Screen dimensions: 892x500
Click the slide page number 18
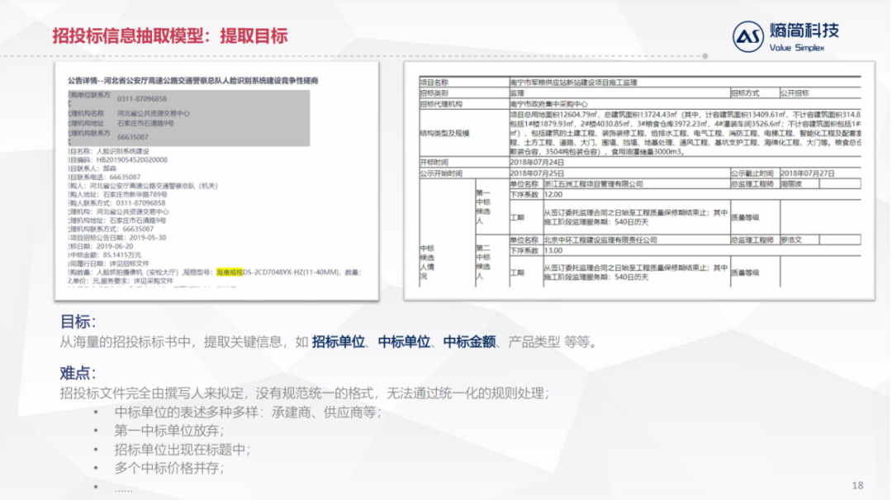coord(857,485)
